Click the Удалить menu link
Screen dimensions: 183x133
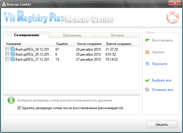click(x=158, y=52)
